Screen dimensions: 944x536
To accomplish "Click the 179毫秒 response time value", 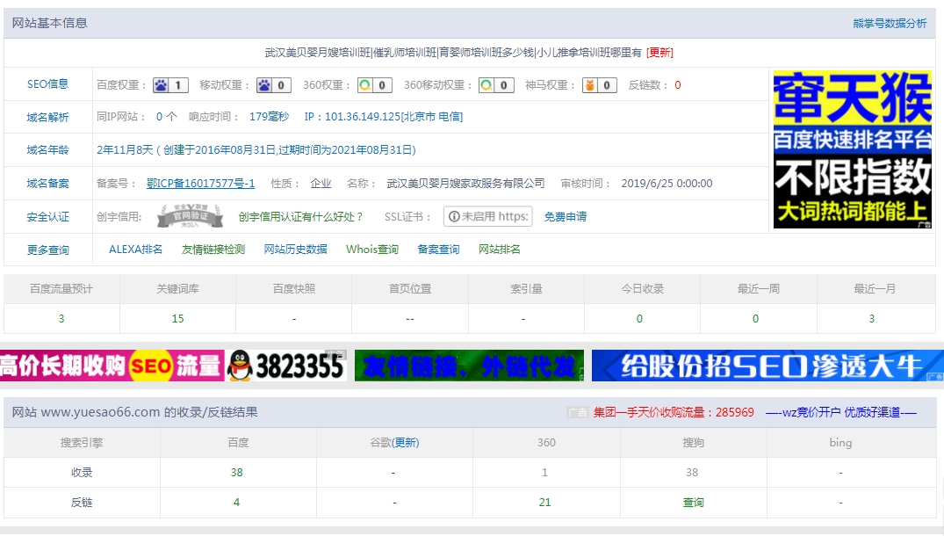I will (x=269, y=117).
